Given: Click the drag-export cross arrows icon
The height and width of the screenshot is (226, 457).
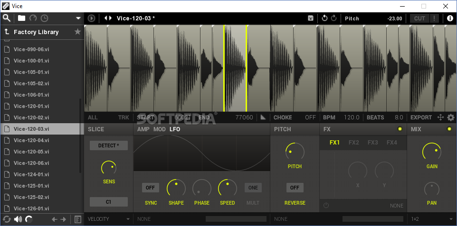Looking at the screenshot, I should coord(440,118).
